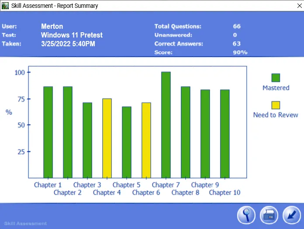
Task: Select the Chapter 9 green bar
Action: point(205,134)
